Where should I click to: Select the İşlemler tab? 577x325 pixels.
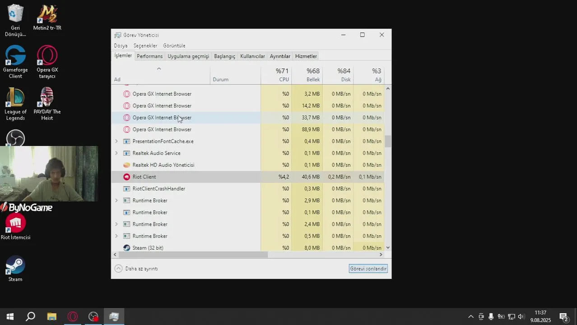click(123, 56)
